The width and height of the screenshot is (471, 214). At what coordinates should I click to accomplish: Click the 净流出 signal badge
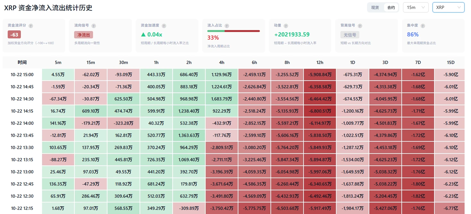(83, 35)
